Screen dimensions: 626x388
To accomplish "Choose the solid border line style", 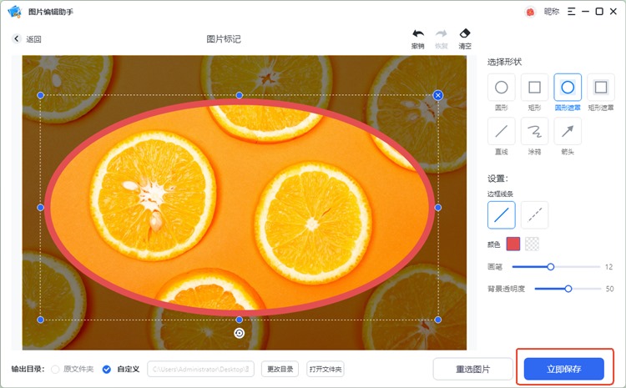I will point(502,214).
